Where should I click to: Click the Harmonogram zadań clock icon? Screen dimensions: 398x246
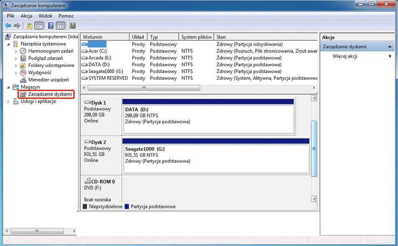click(23, 51)
